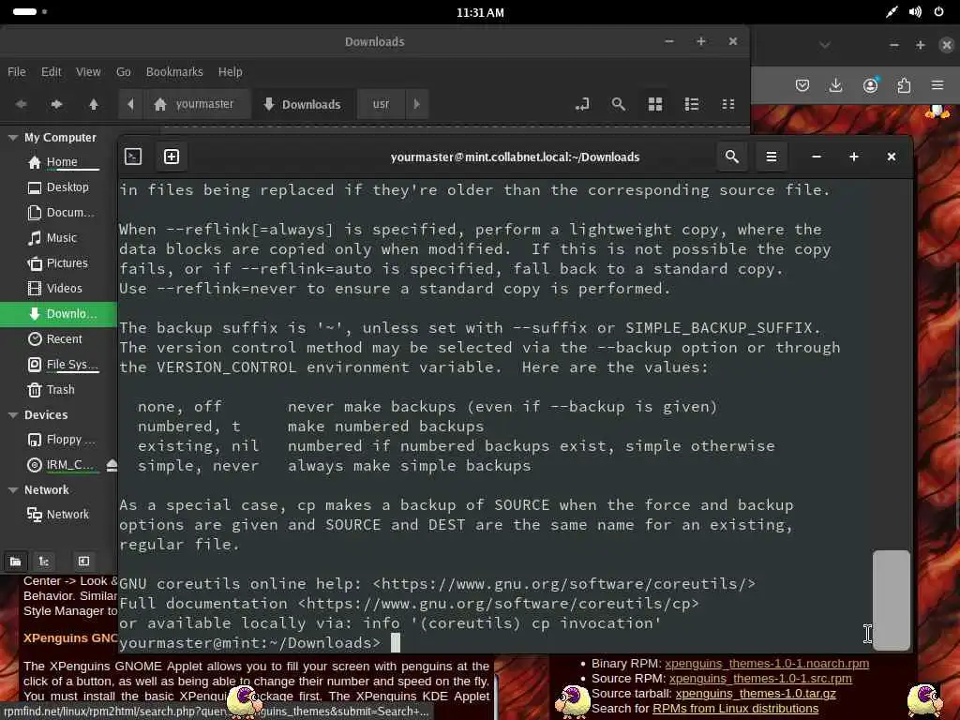Image resolution: width=960 pixels, height=720 pixels.
Task: Open Desktop in sidebar
Action: 58,187
